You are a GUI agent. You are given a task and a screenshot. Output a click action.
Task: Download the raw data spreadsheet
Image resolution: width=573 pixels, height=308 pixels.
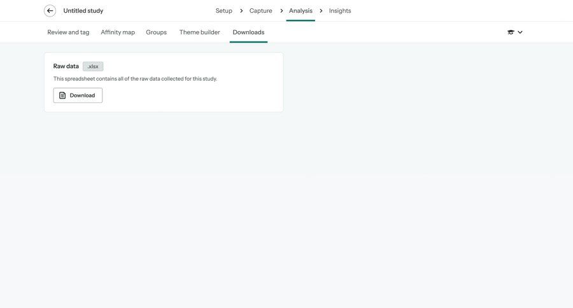click(x=78, y=95)
